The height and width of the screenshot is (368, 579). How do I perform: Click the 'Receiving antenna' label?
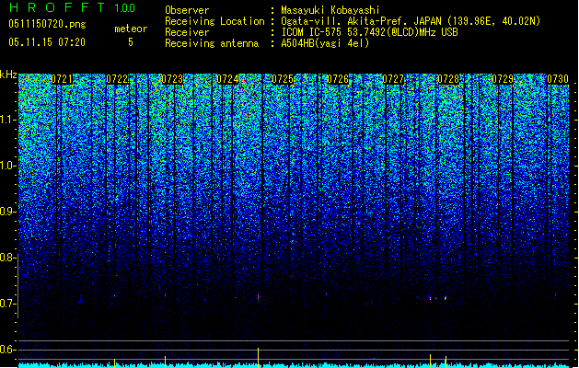pyautogui.click(x=212, y=43)
